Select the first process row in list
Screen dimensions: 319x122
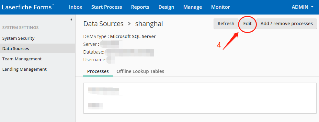200,90
